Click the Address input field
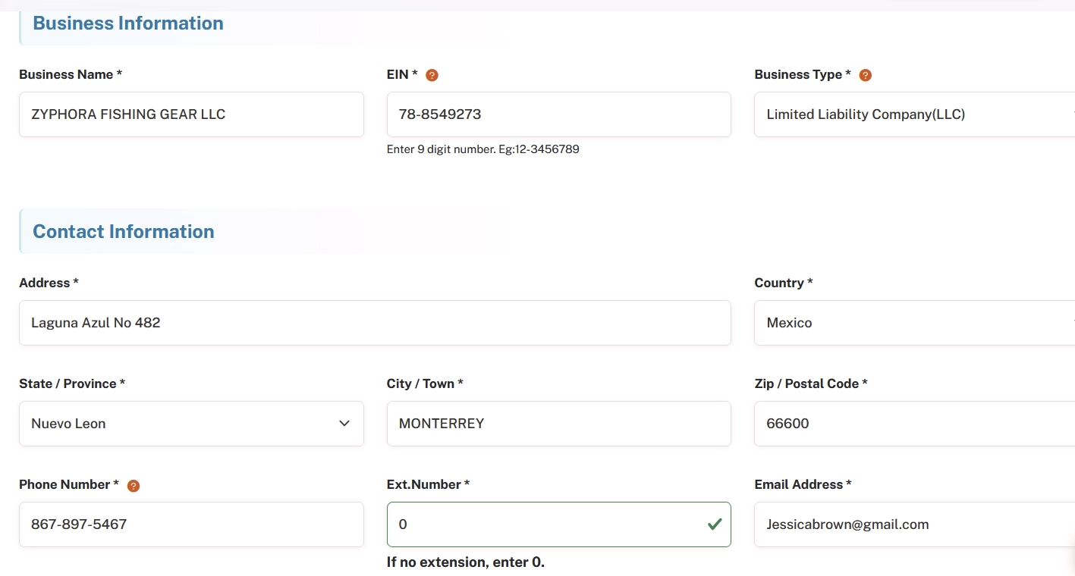This screenshot has width=1075, height=576. pyautogui.click(x=375, y=323)
